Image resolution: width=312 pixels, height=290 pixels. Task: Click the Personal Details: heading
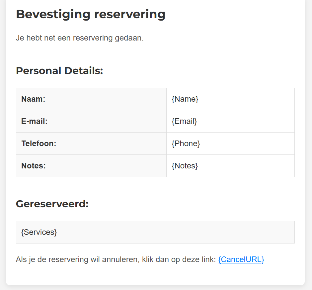click(59, 71)
